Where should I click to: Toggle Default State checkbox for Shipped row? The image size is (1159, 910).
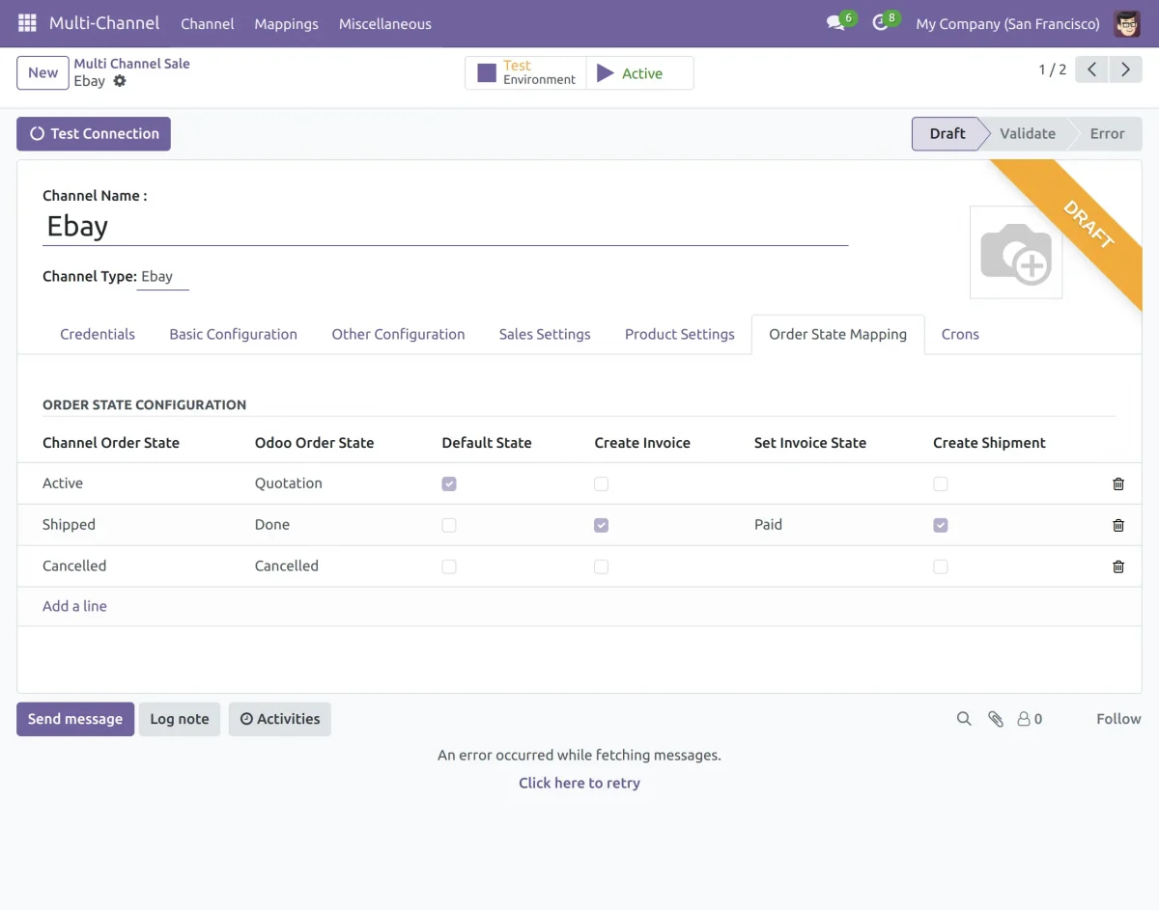pos(449,525)
